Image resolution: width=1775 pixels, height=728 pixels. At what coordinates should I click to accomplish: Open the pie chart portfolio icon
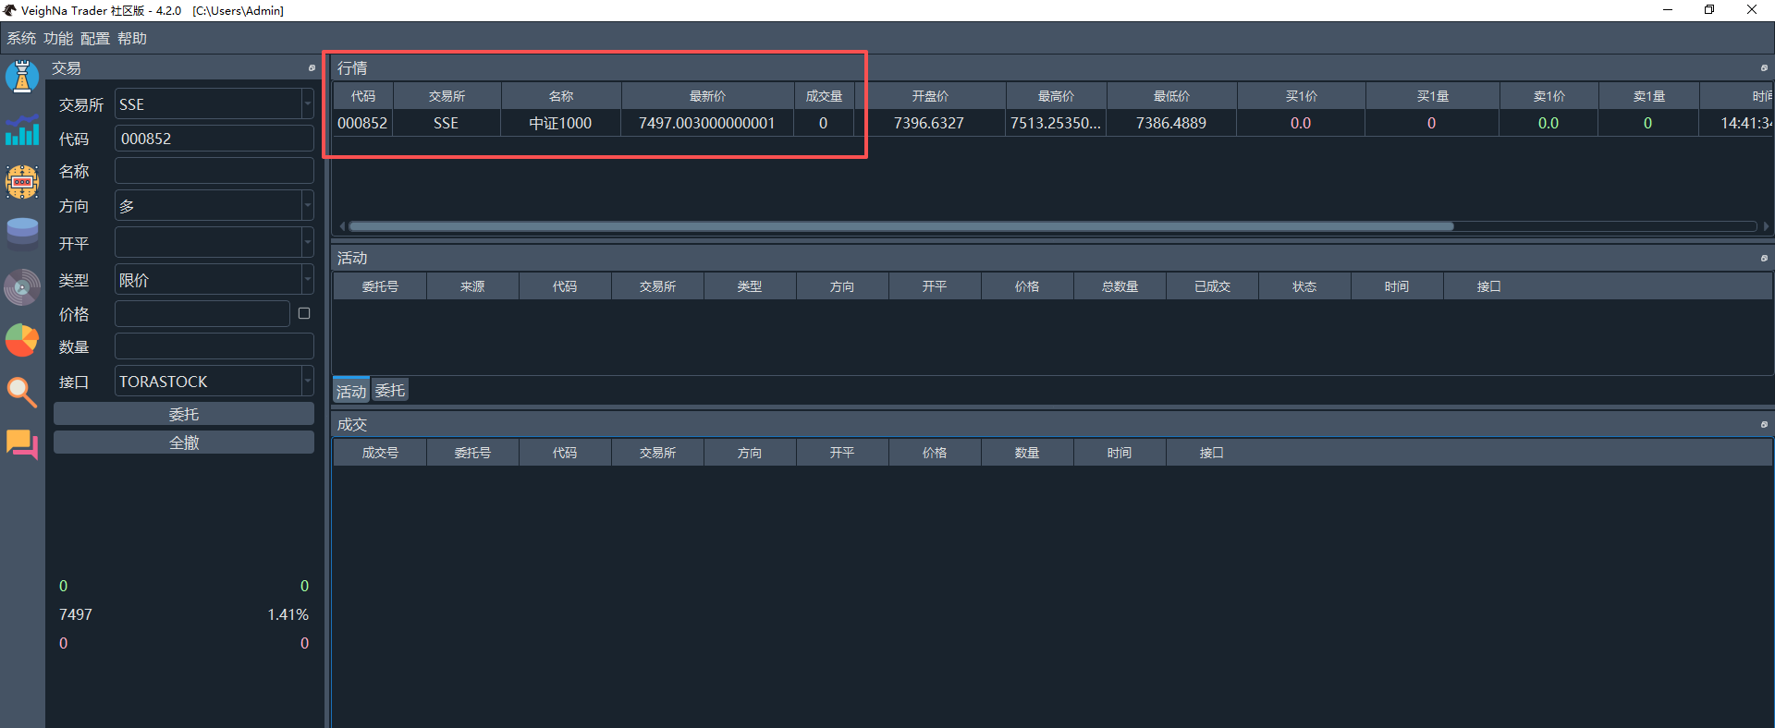[x=22, y=340]
